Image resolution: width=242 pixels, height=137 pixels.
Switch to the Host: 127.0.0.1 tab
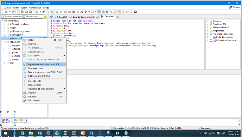(59, 17)
